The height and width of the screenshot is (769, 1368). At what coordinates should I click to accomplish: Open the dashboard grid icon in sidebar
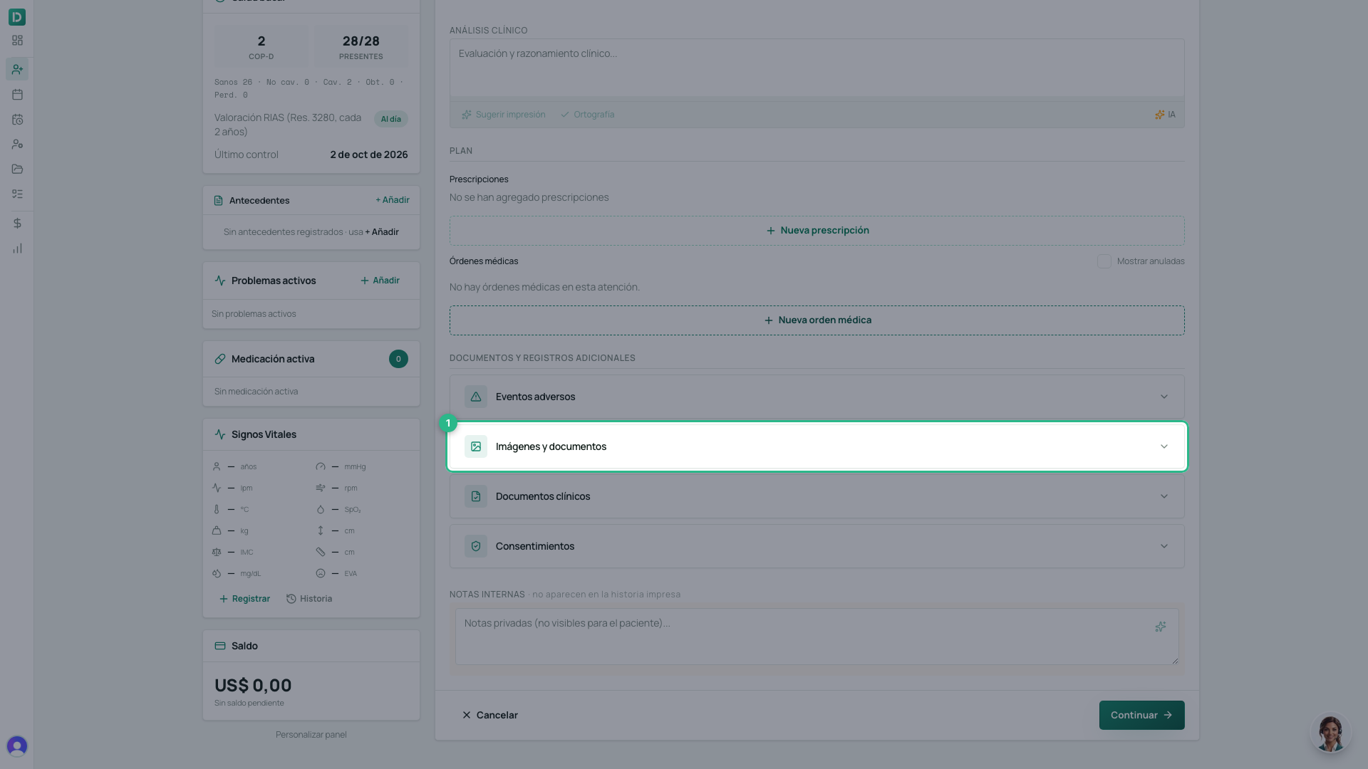pyautogui.click(x=17, y=41)
